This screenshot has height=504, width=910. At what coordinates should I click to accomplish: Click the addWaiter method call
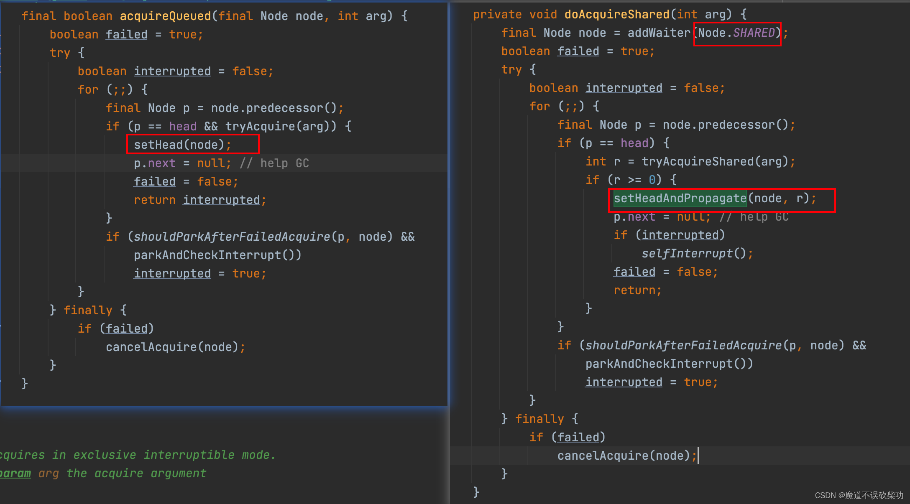click(659, 33)
